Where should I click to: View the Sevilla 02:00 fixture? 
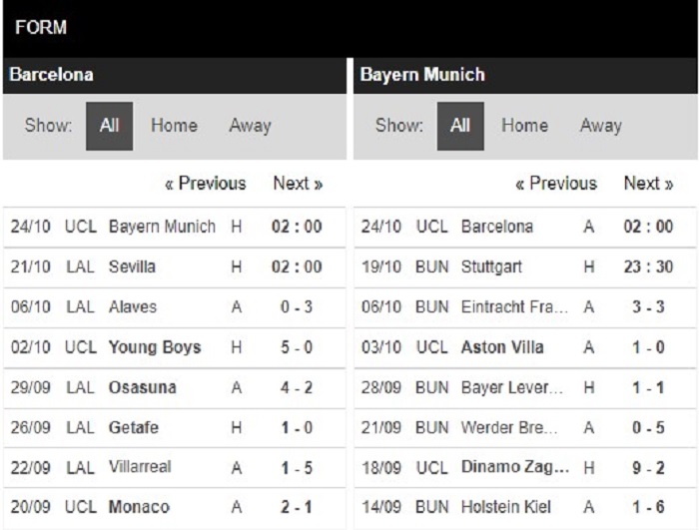[175, 267]
